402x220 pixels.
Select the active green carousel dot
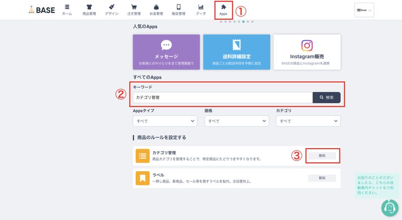[243, 22]
